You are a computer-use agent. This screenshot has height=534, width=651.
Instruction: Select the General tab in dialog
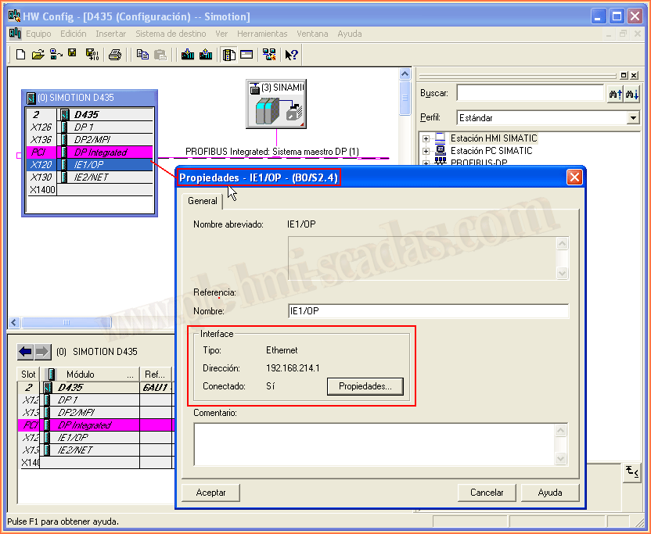[x=203, y=201]
